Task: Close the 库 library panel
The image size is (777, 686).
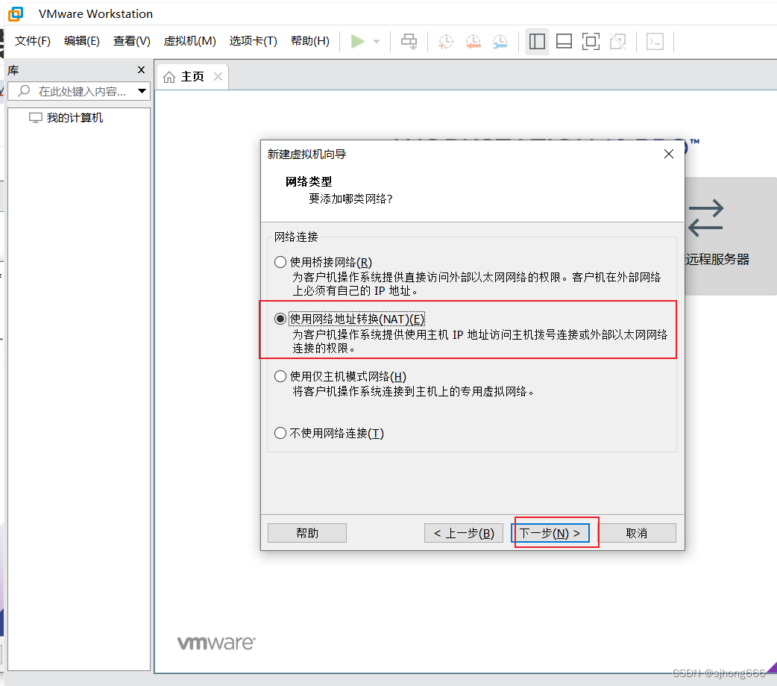Action: click(141, 70)
